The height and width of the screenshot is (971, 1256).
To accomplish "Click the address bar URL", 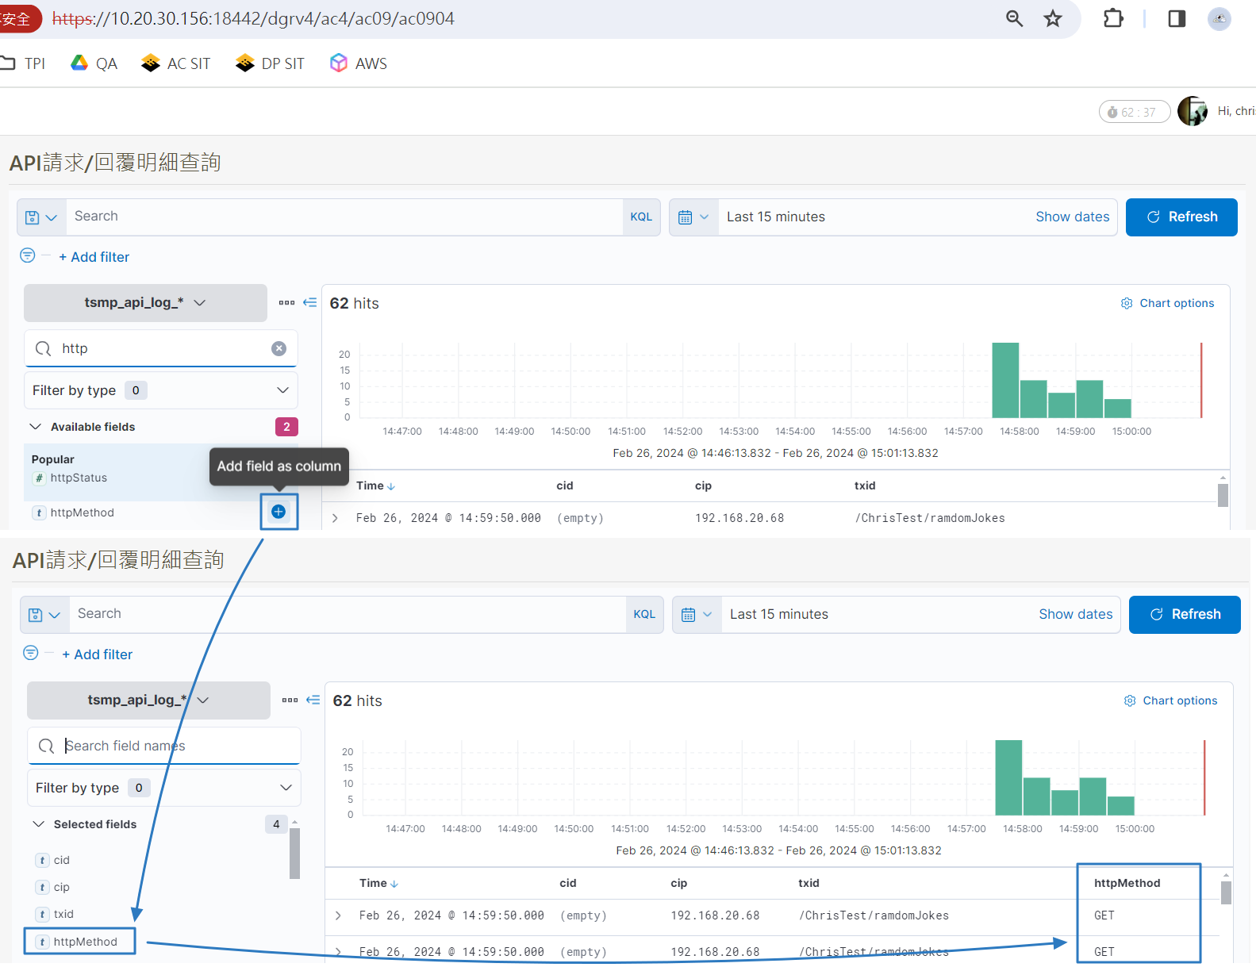I will tap(253, 18).
